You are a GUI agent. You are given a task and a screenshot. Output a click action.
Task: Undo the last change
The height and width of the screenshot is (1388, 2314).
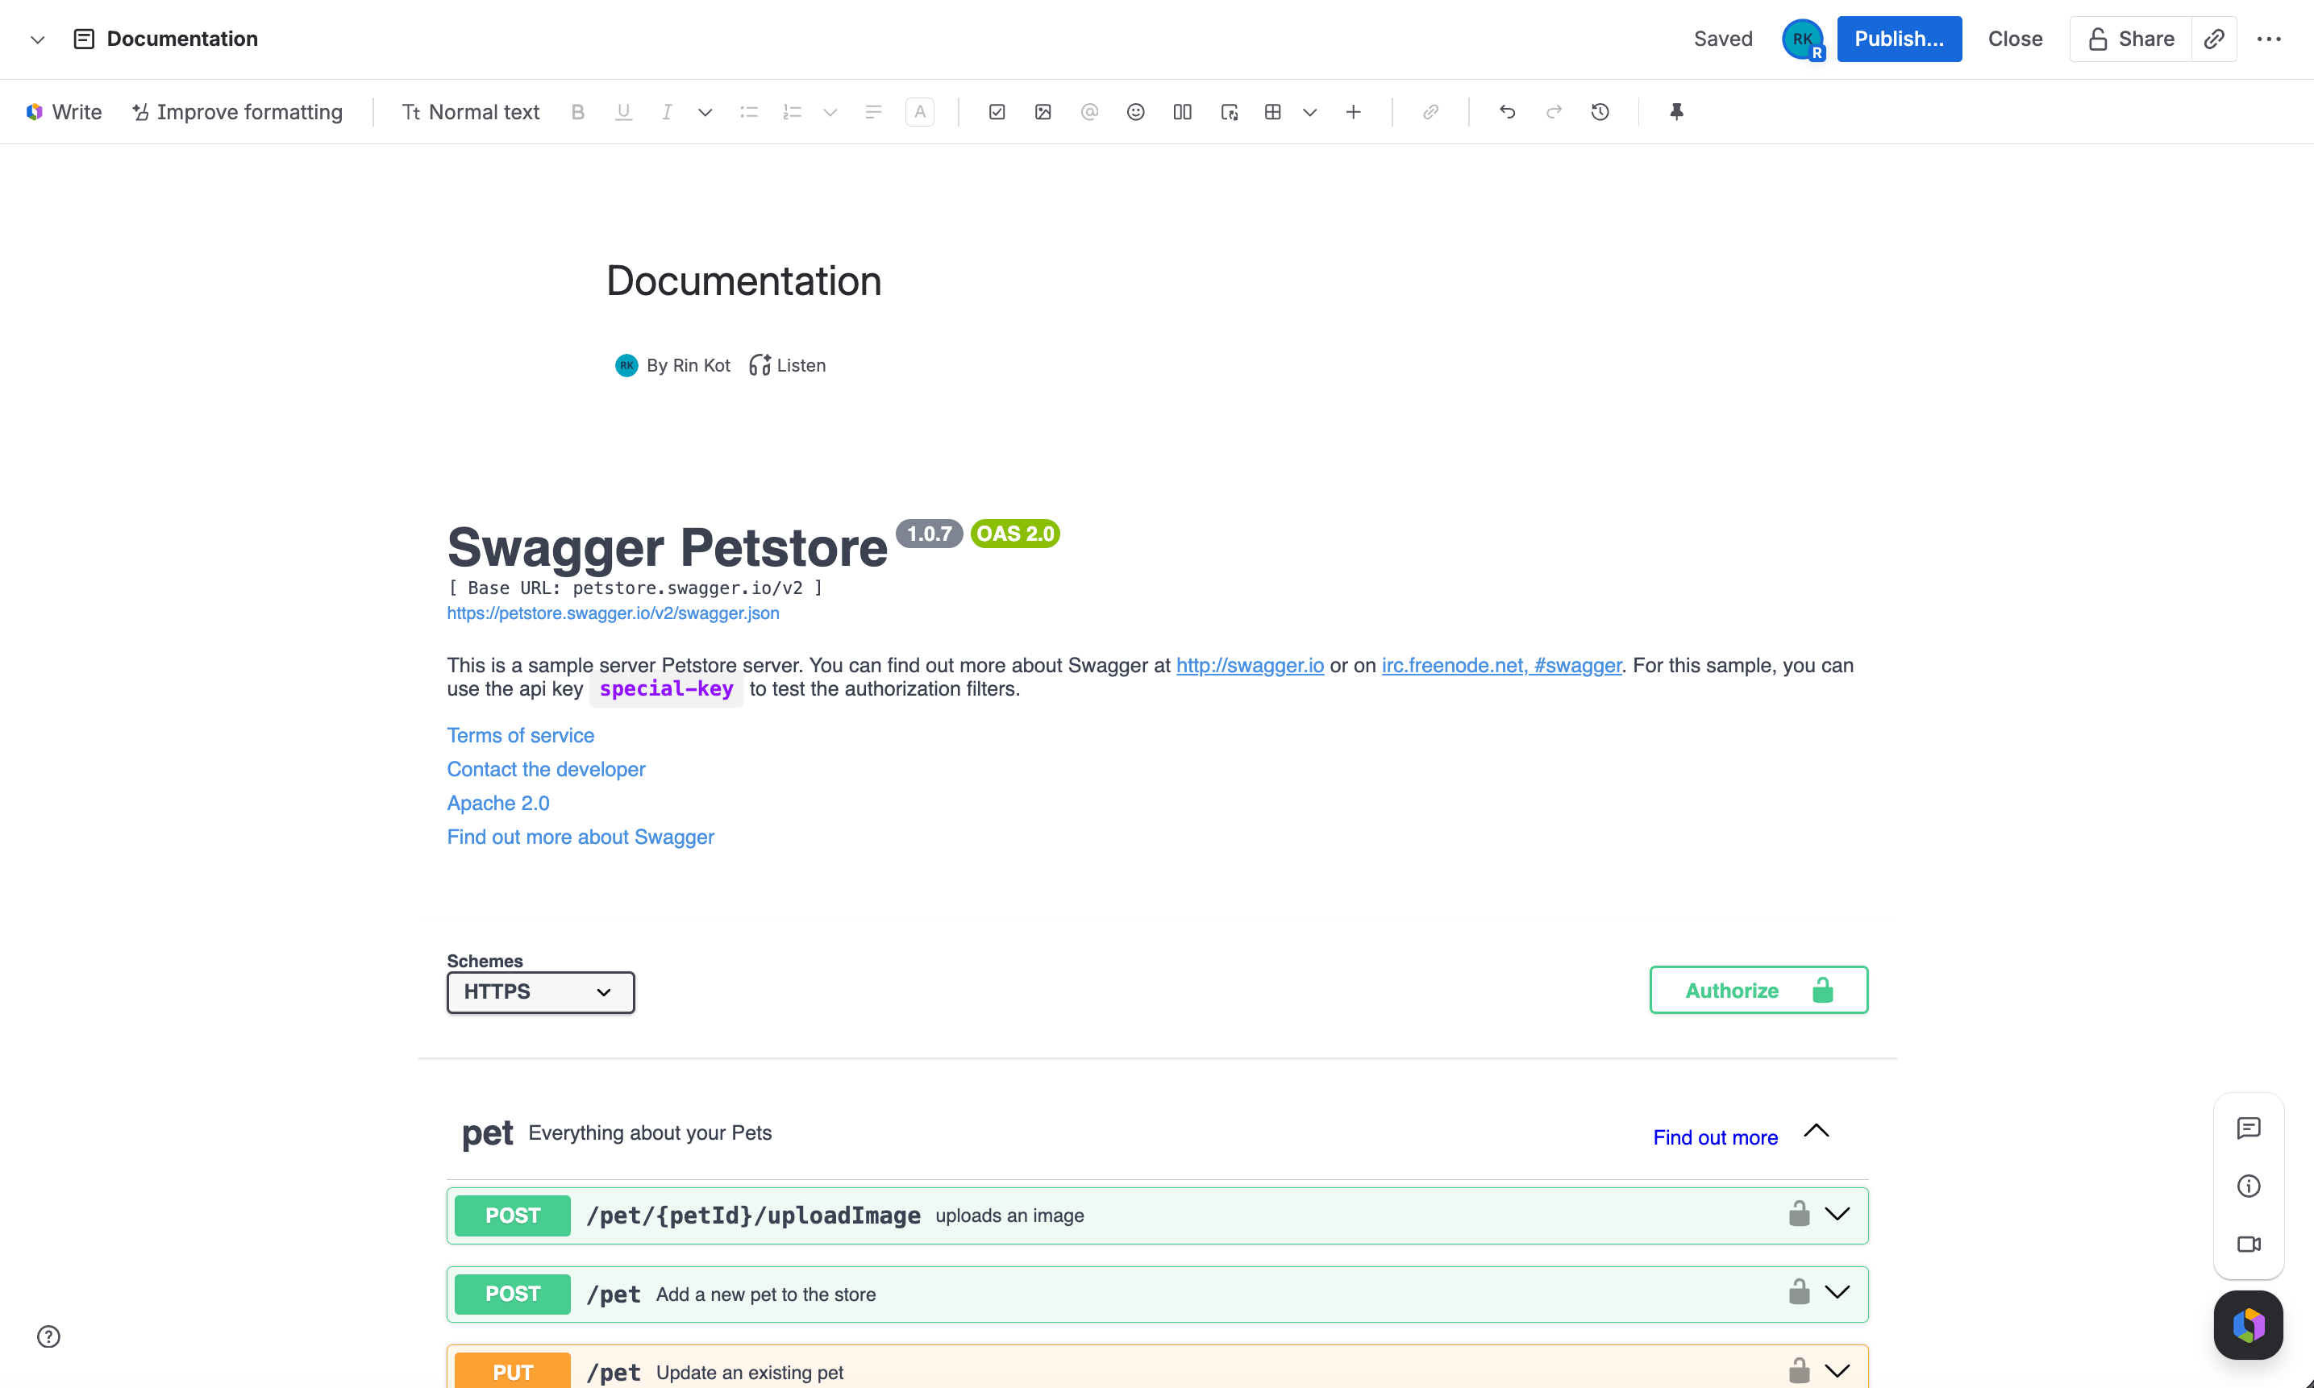tap(1508, 112)
